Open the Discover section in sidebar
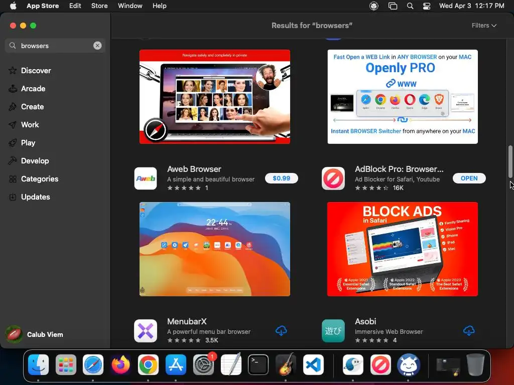The height and width of the screenshot is (385, 514). point(36,70)
